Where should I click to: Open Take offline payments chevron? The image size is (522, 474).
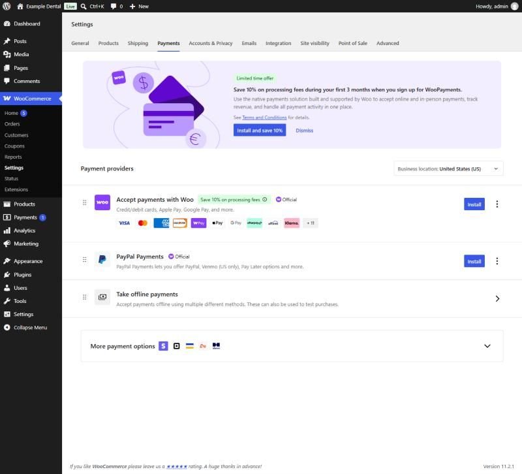tap(497, 299)
